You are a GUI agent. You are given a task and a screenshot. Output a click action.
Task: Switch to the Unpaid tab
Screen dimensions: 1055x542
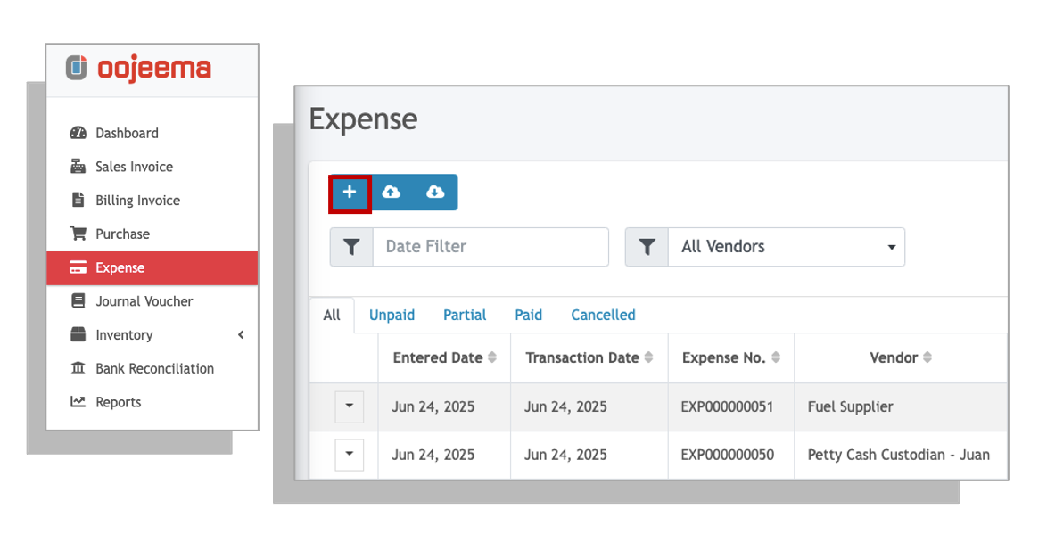(392, 315)
